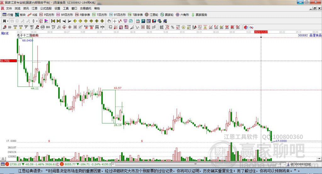Toggle the crosshair cursor tool
Image resolution: width=322 pixels, height=174 pixels.
click(x=114, y=21)
